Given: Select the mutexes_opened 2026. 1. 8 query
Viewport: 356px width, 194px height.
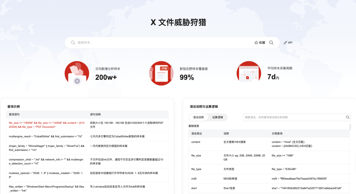Looking at the screenshot, I should click(46, 175).
